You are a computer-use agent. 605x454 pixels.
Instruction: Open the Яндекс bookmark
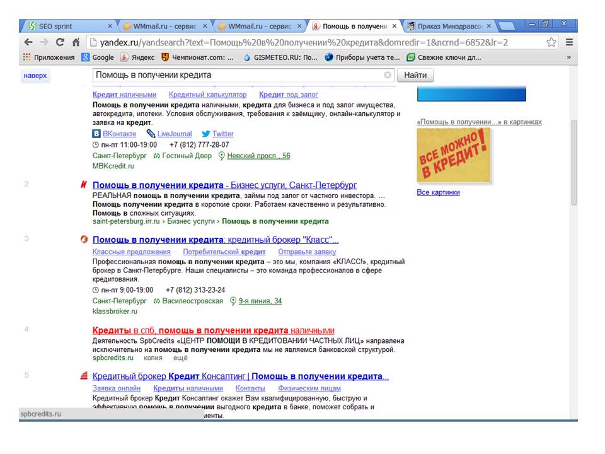pyautogui.click(x=137, y=57)
